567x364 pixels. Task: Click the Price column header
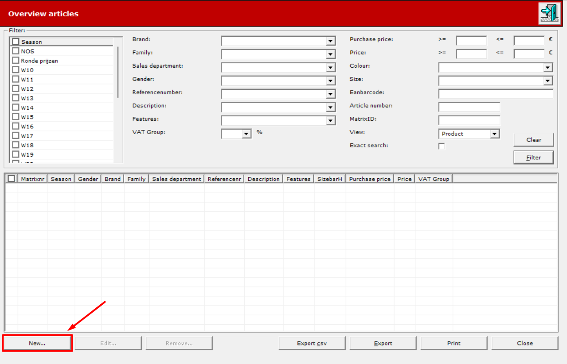404,179
